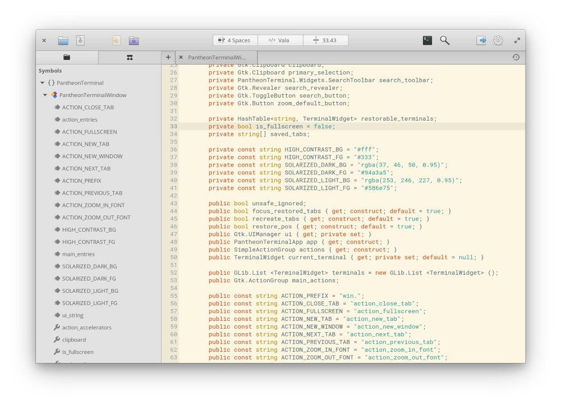The width and height of the screenshot is (561, 405).
Task: Select HIGH_CONTRAST_FG symbol
Action: pyautogui.click(x=89, y=242)
